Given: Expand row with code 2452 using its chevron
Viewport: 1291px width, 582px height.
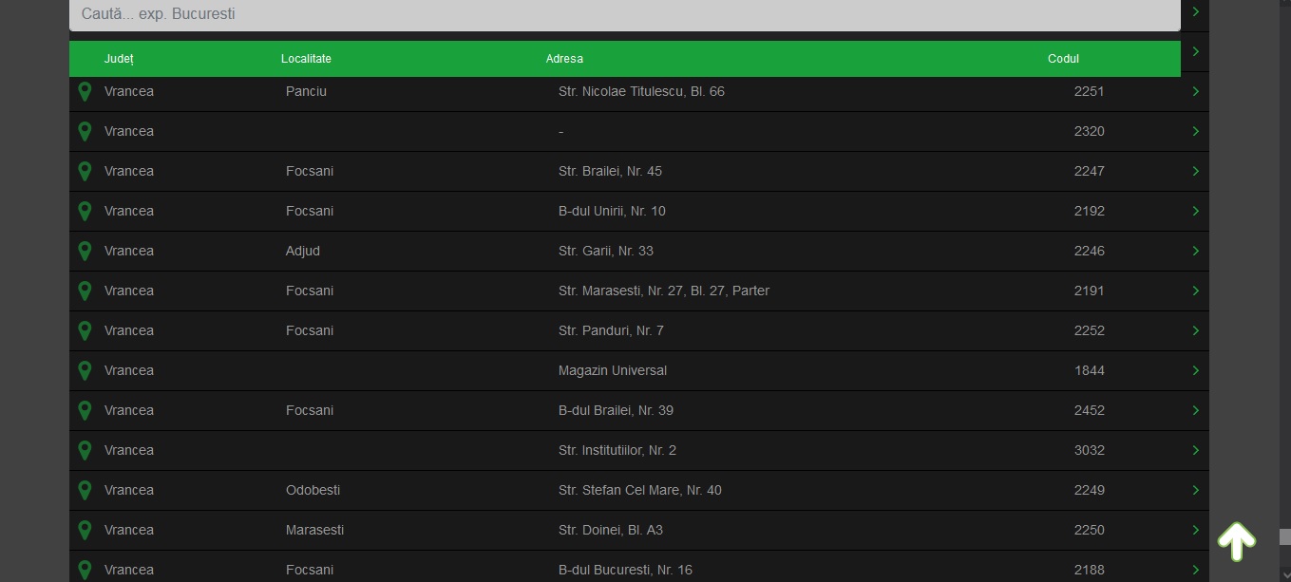Looking at the screenshot, I should tap(1195, 410).
